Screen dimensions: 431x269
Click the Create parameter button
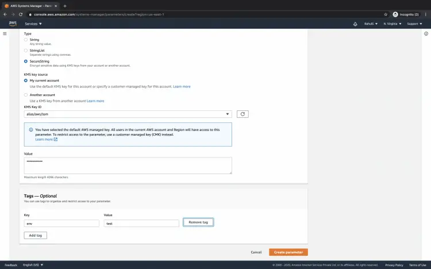288,252
